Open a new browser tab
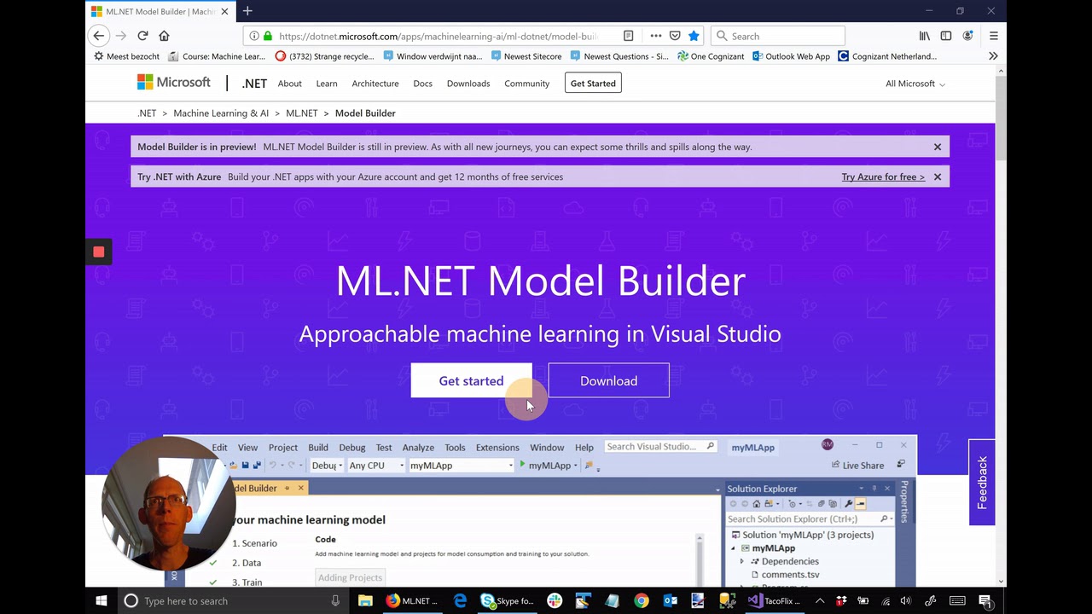The image size is (1092, 614). [247, 11]
